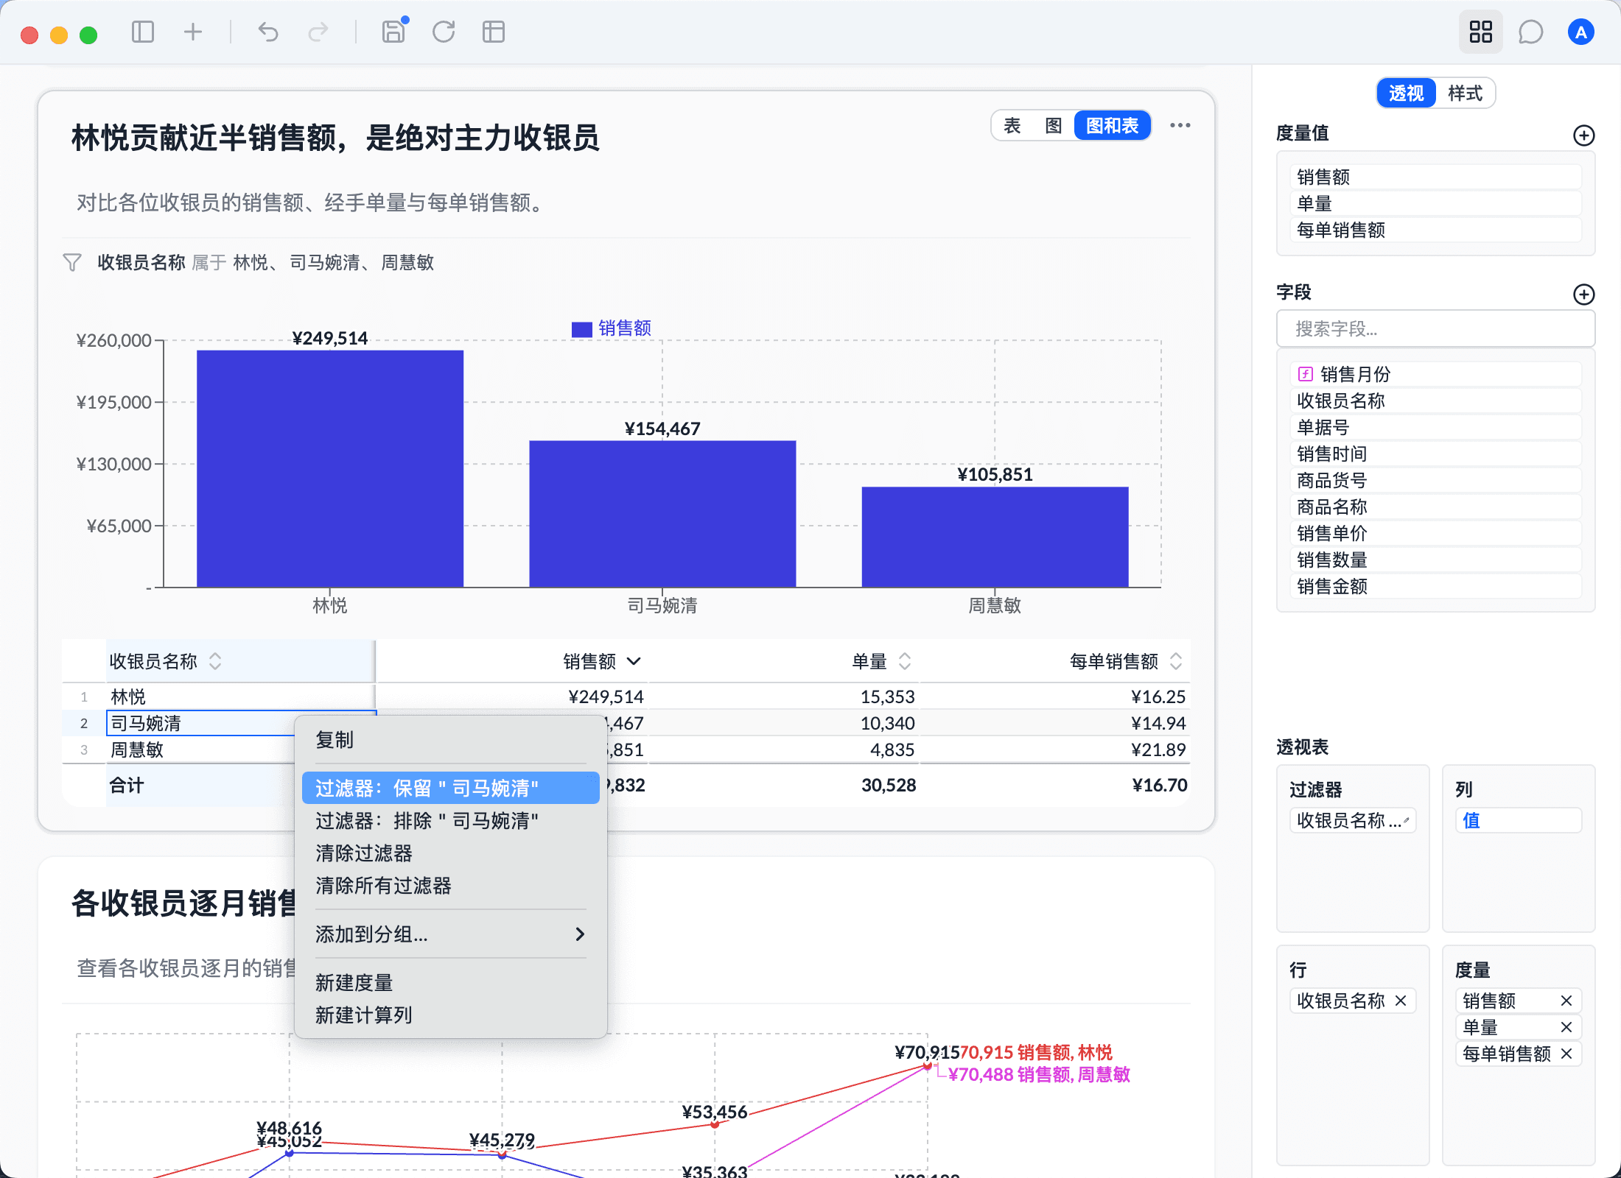Screen dimensions: 1621x1178
Task: Open the user account avatar A
Action: [1580, 32]
